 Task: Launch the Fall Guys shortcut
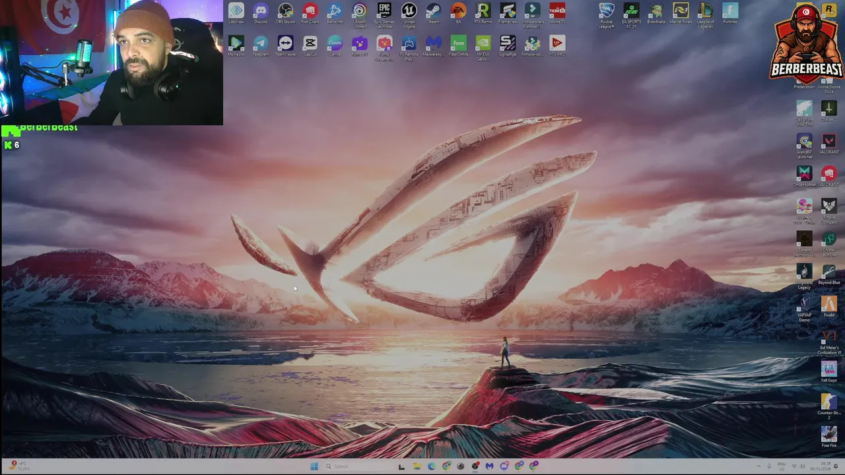(x=828, y=372)
